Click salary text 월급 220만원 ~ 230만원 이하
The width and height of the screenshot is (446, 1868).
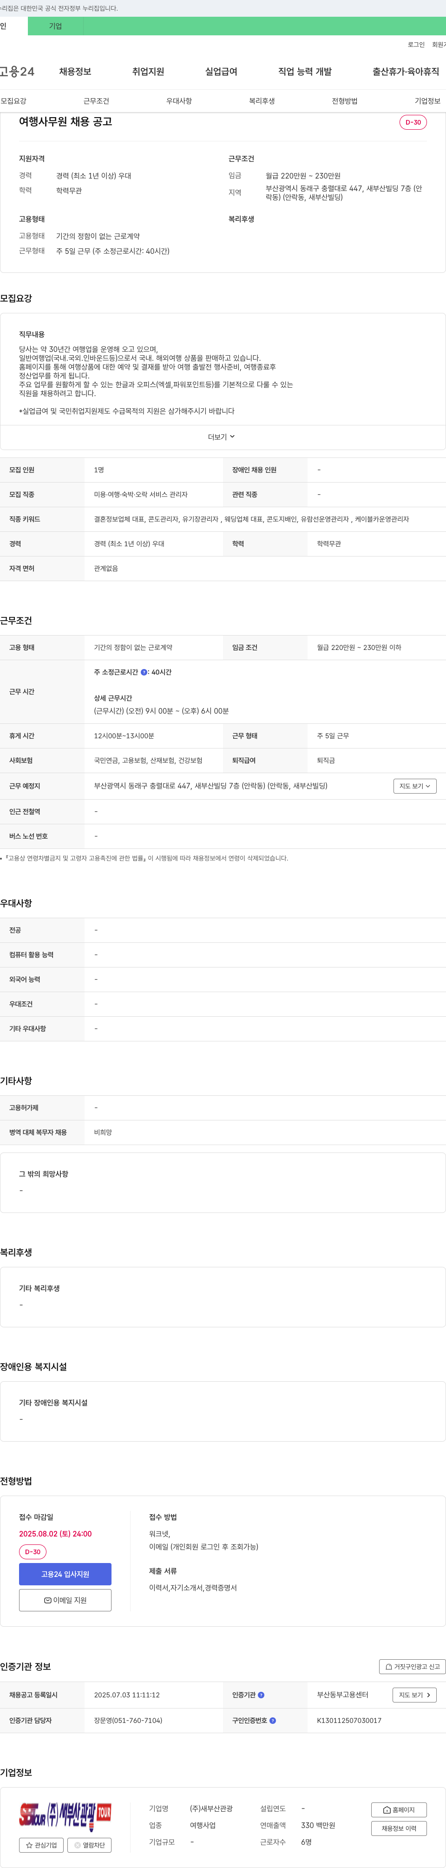(x=359, y=648)
